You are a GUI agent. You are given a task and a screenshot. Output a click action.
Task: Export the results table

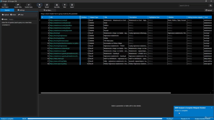pos(72,6)
